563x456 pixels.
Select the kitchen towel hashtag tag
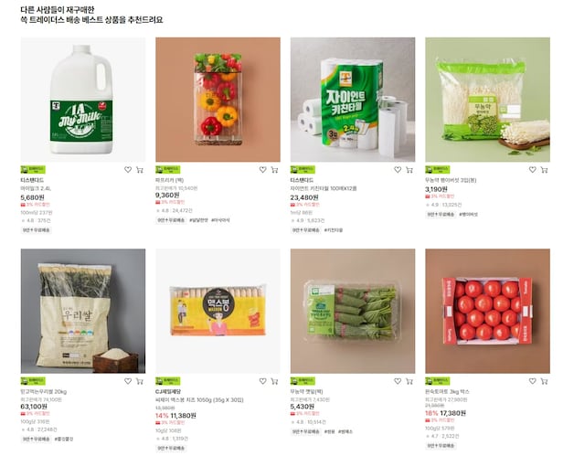tap(334, 229)
